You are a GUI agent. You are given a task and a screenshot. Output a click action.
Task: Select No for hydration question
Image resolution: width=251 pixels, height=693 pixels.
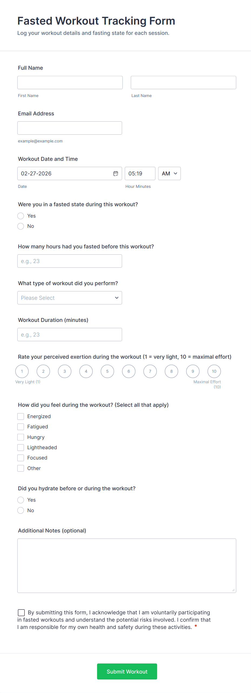click(21, 510)
